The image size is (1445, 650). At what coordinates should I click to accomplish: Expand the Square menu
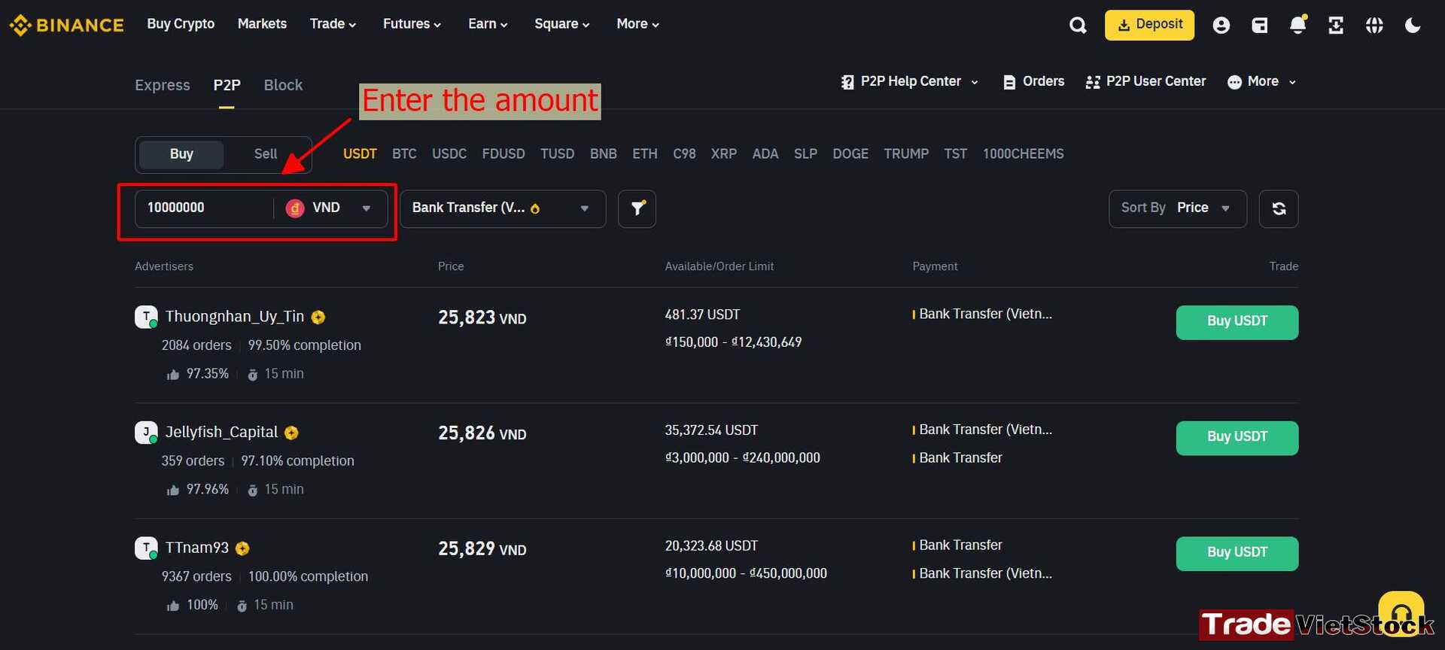click(561, 24)
